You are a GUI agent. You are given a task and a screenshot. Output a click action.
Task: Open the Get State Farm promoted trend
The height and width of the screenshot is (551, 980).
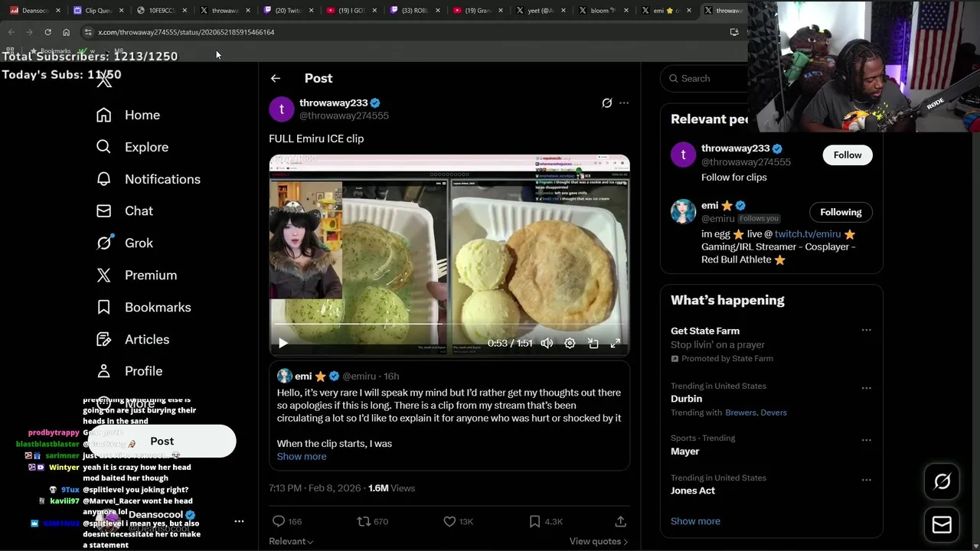(705, 331)
